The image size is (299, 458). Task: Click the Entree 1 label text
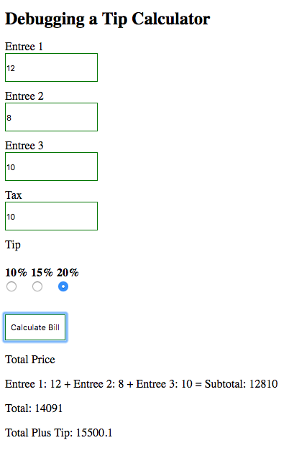click(x=24, y=47)
